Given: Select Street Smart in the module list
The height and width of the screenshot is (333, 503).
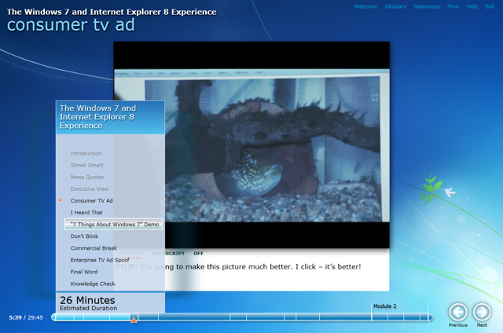Looking at the screenshot, I should pos(87,165).
